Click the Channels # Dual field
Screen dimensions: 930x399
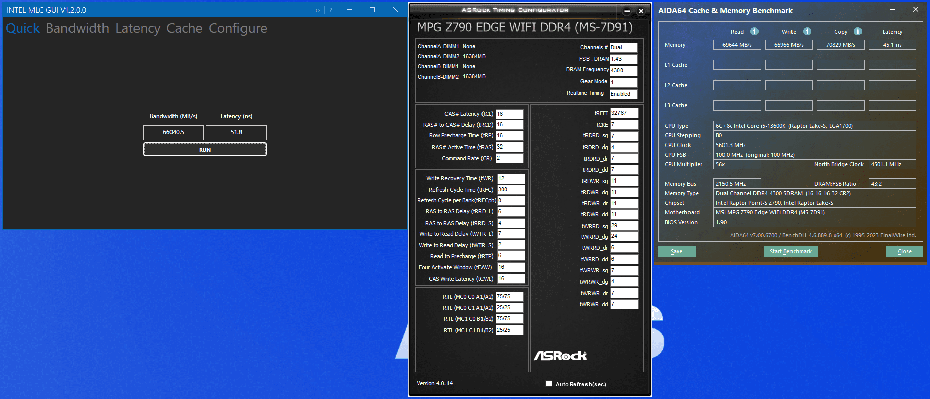click(x=624, y=47)
